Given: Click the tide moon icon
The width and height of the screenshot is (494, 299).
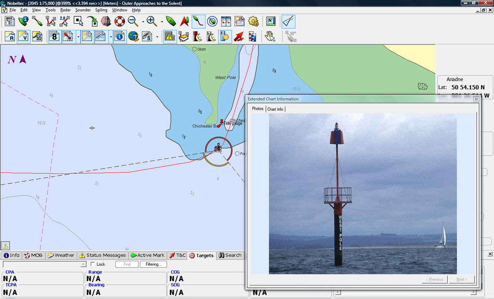Looking at the screenshot, I should [197, 37].
